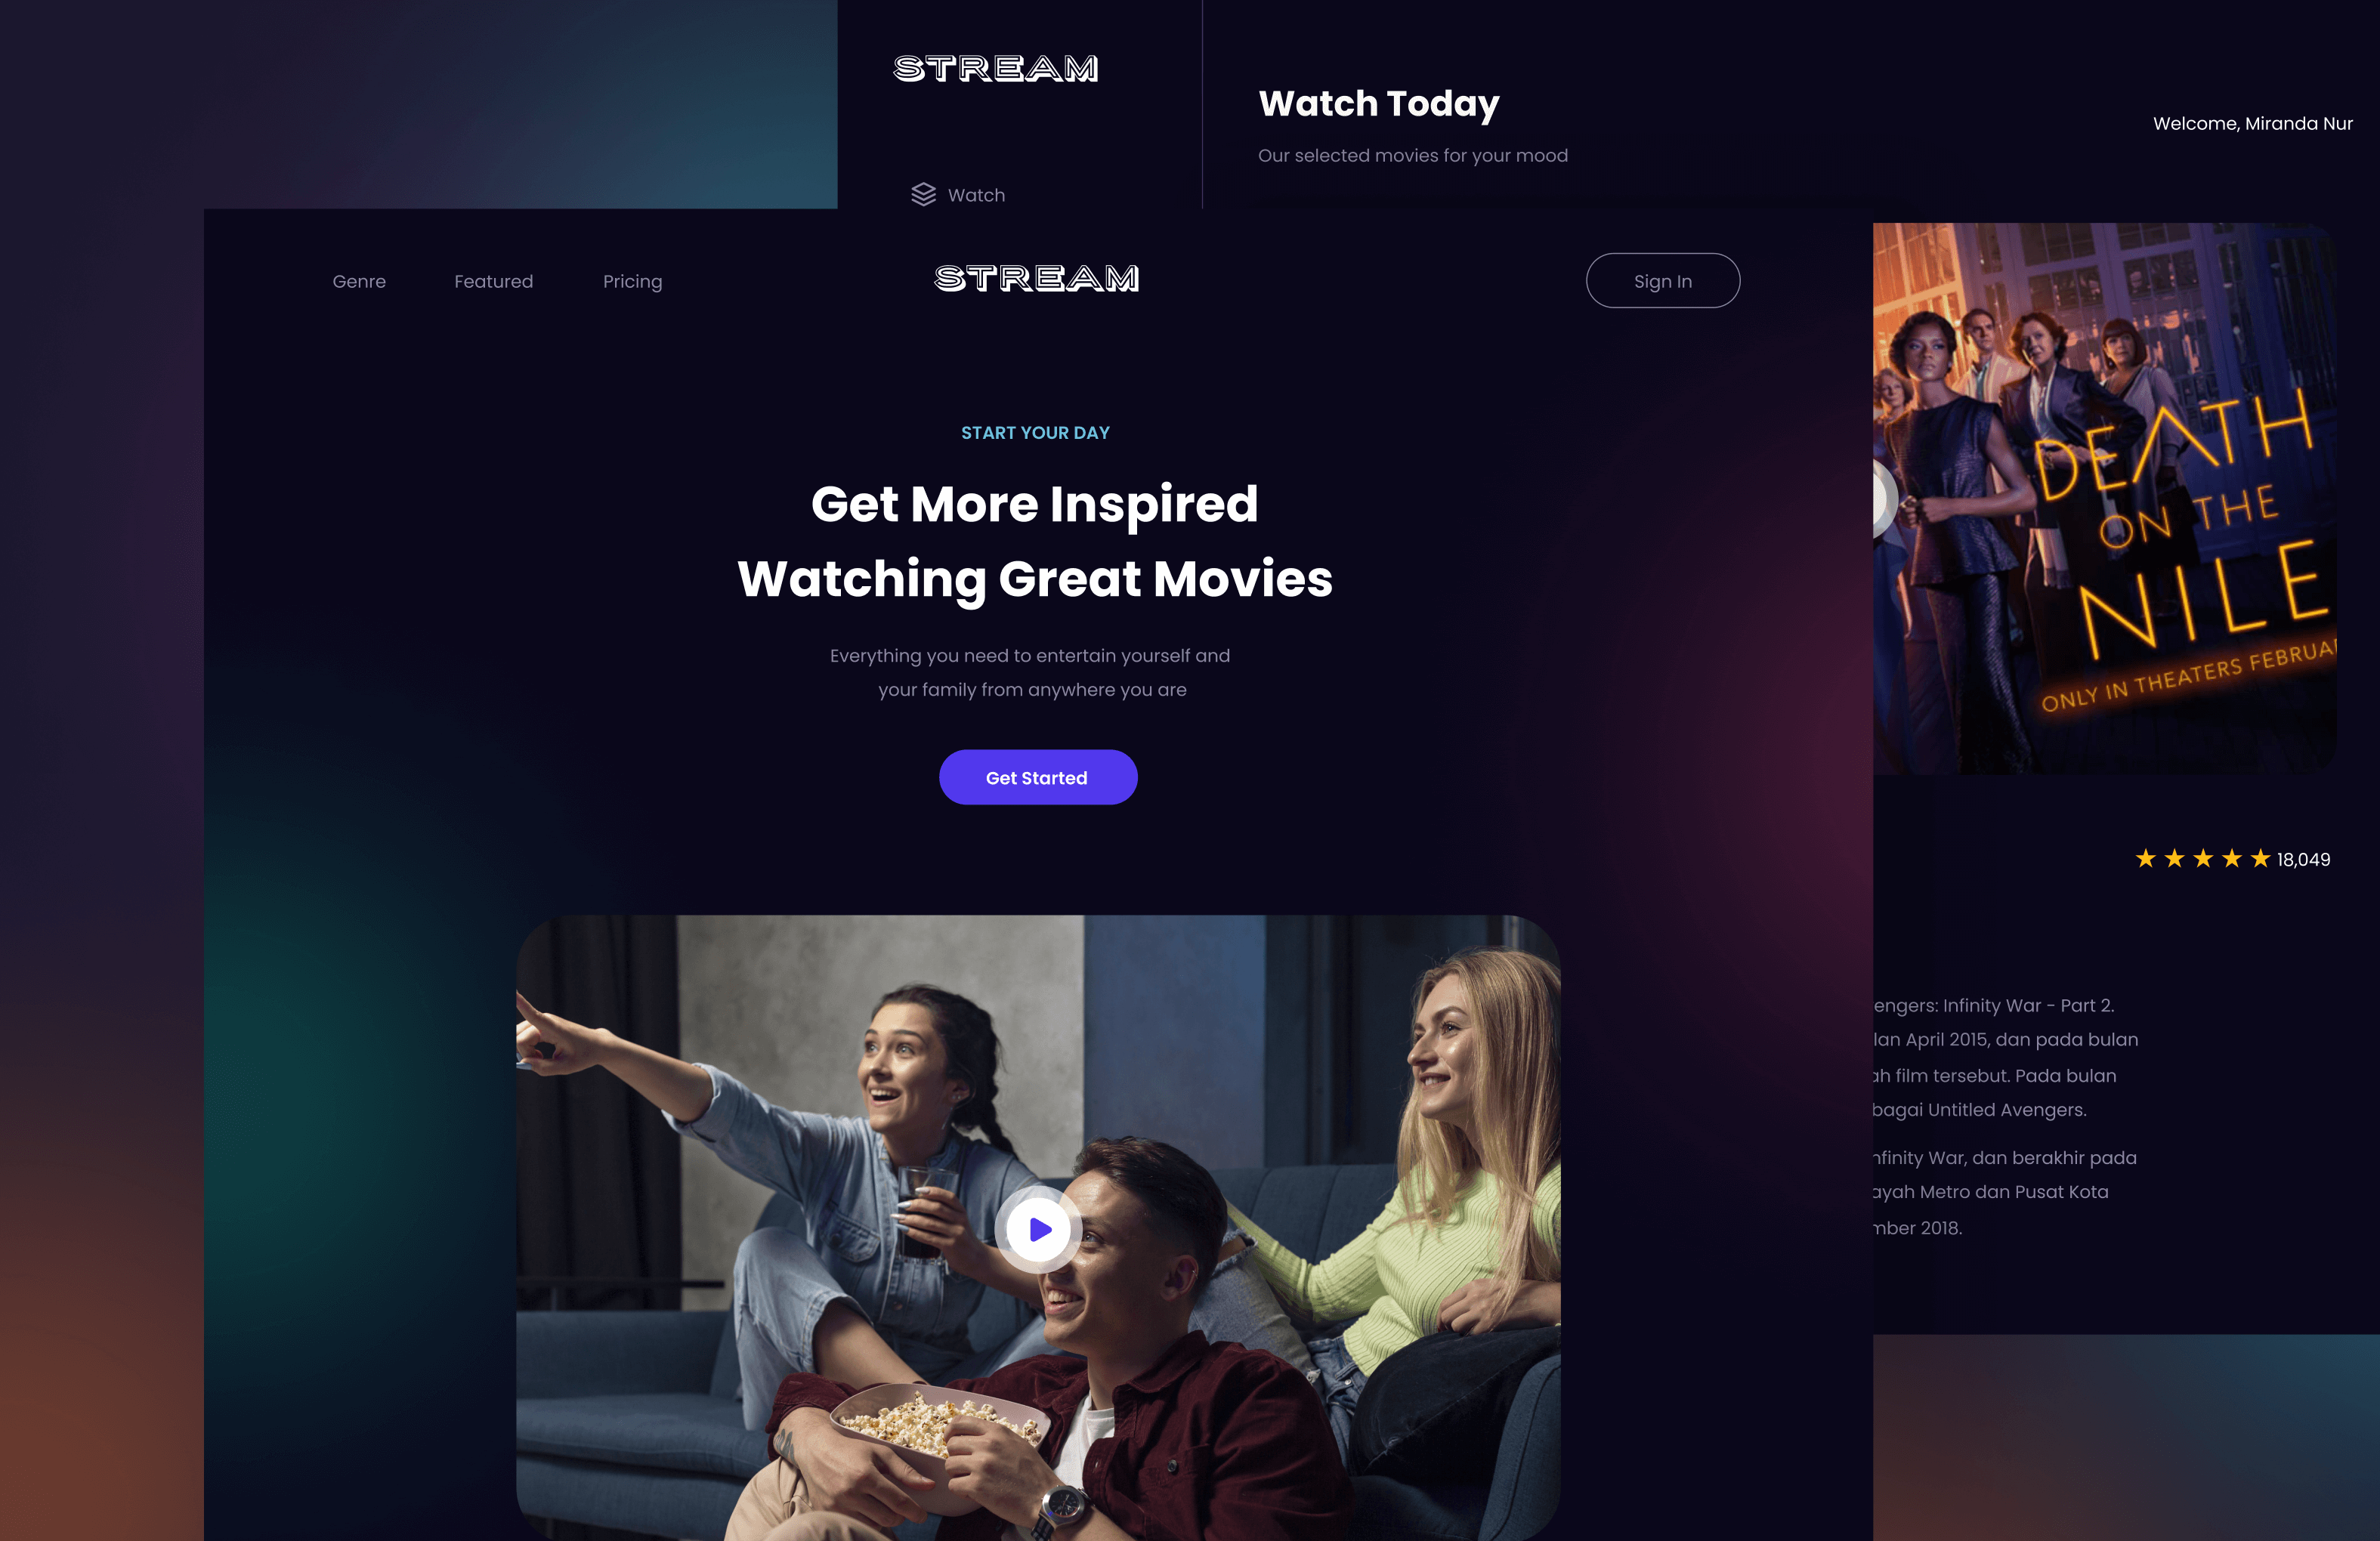
Task: Select the Featured menu item
Action: 493,281
